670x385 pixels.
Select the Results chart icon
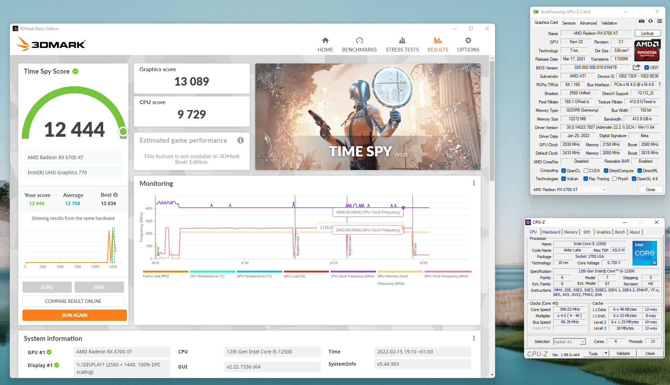(438, 40)
